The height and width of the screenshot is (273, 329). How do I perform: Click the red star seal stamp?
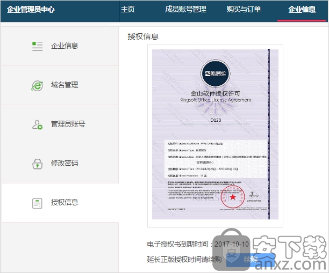(x=233, y=197)
